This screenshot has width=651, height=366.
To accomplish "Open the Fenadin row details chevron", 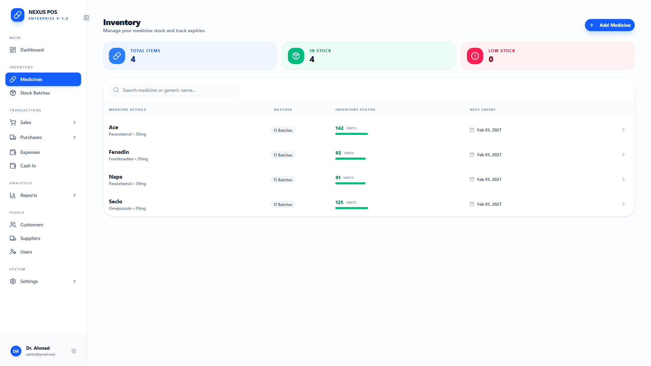I will (x=623, y=155).
